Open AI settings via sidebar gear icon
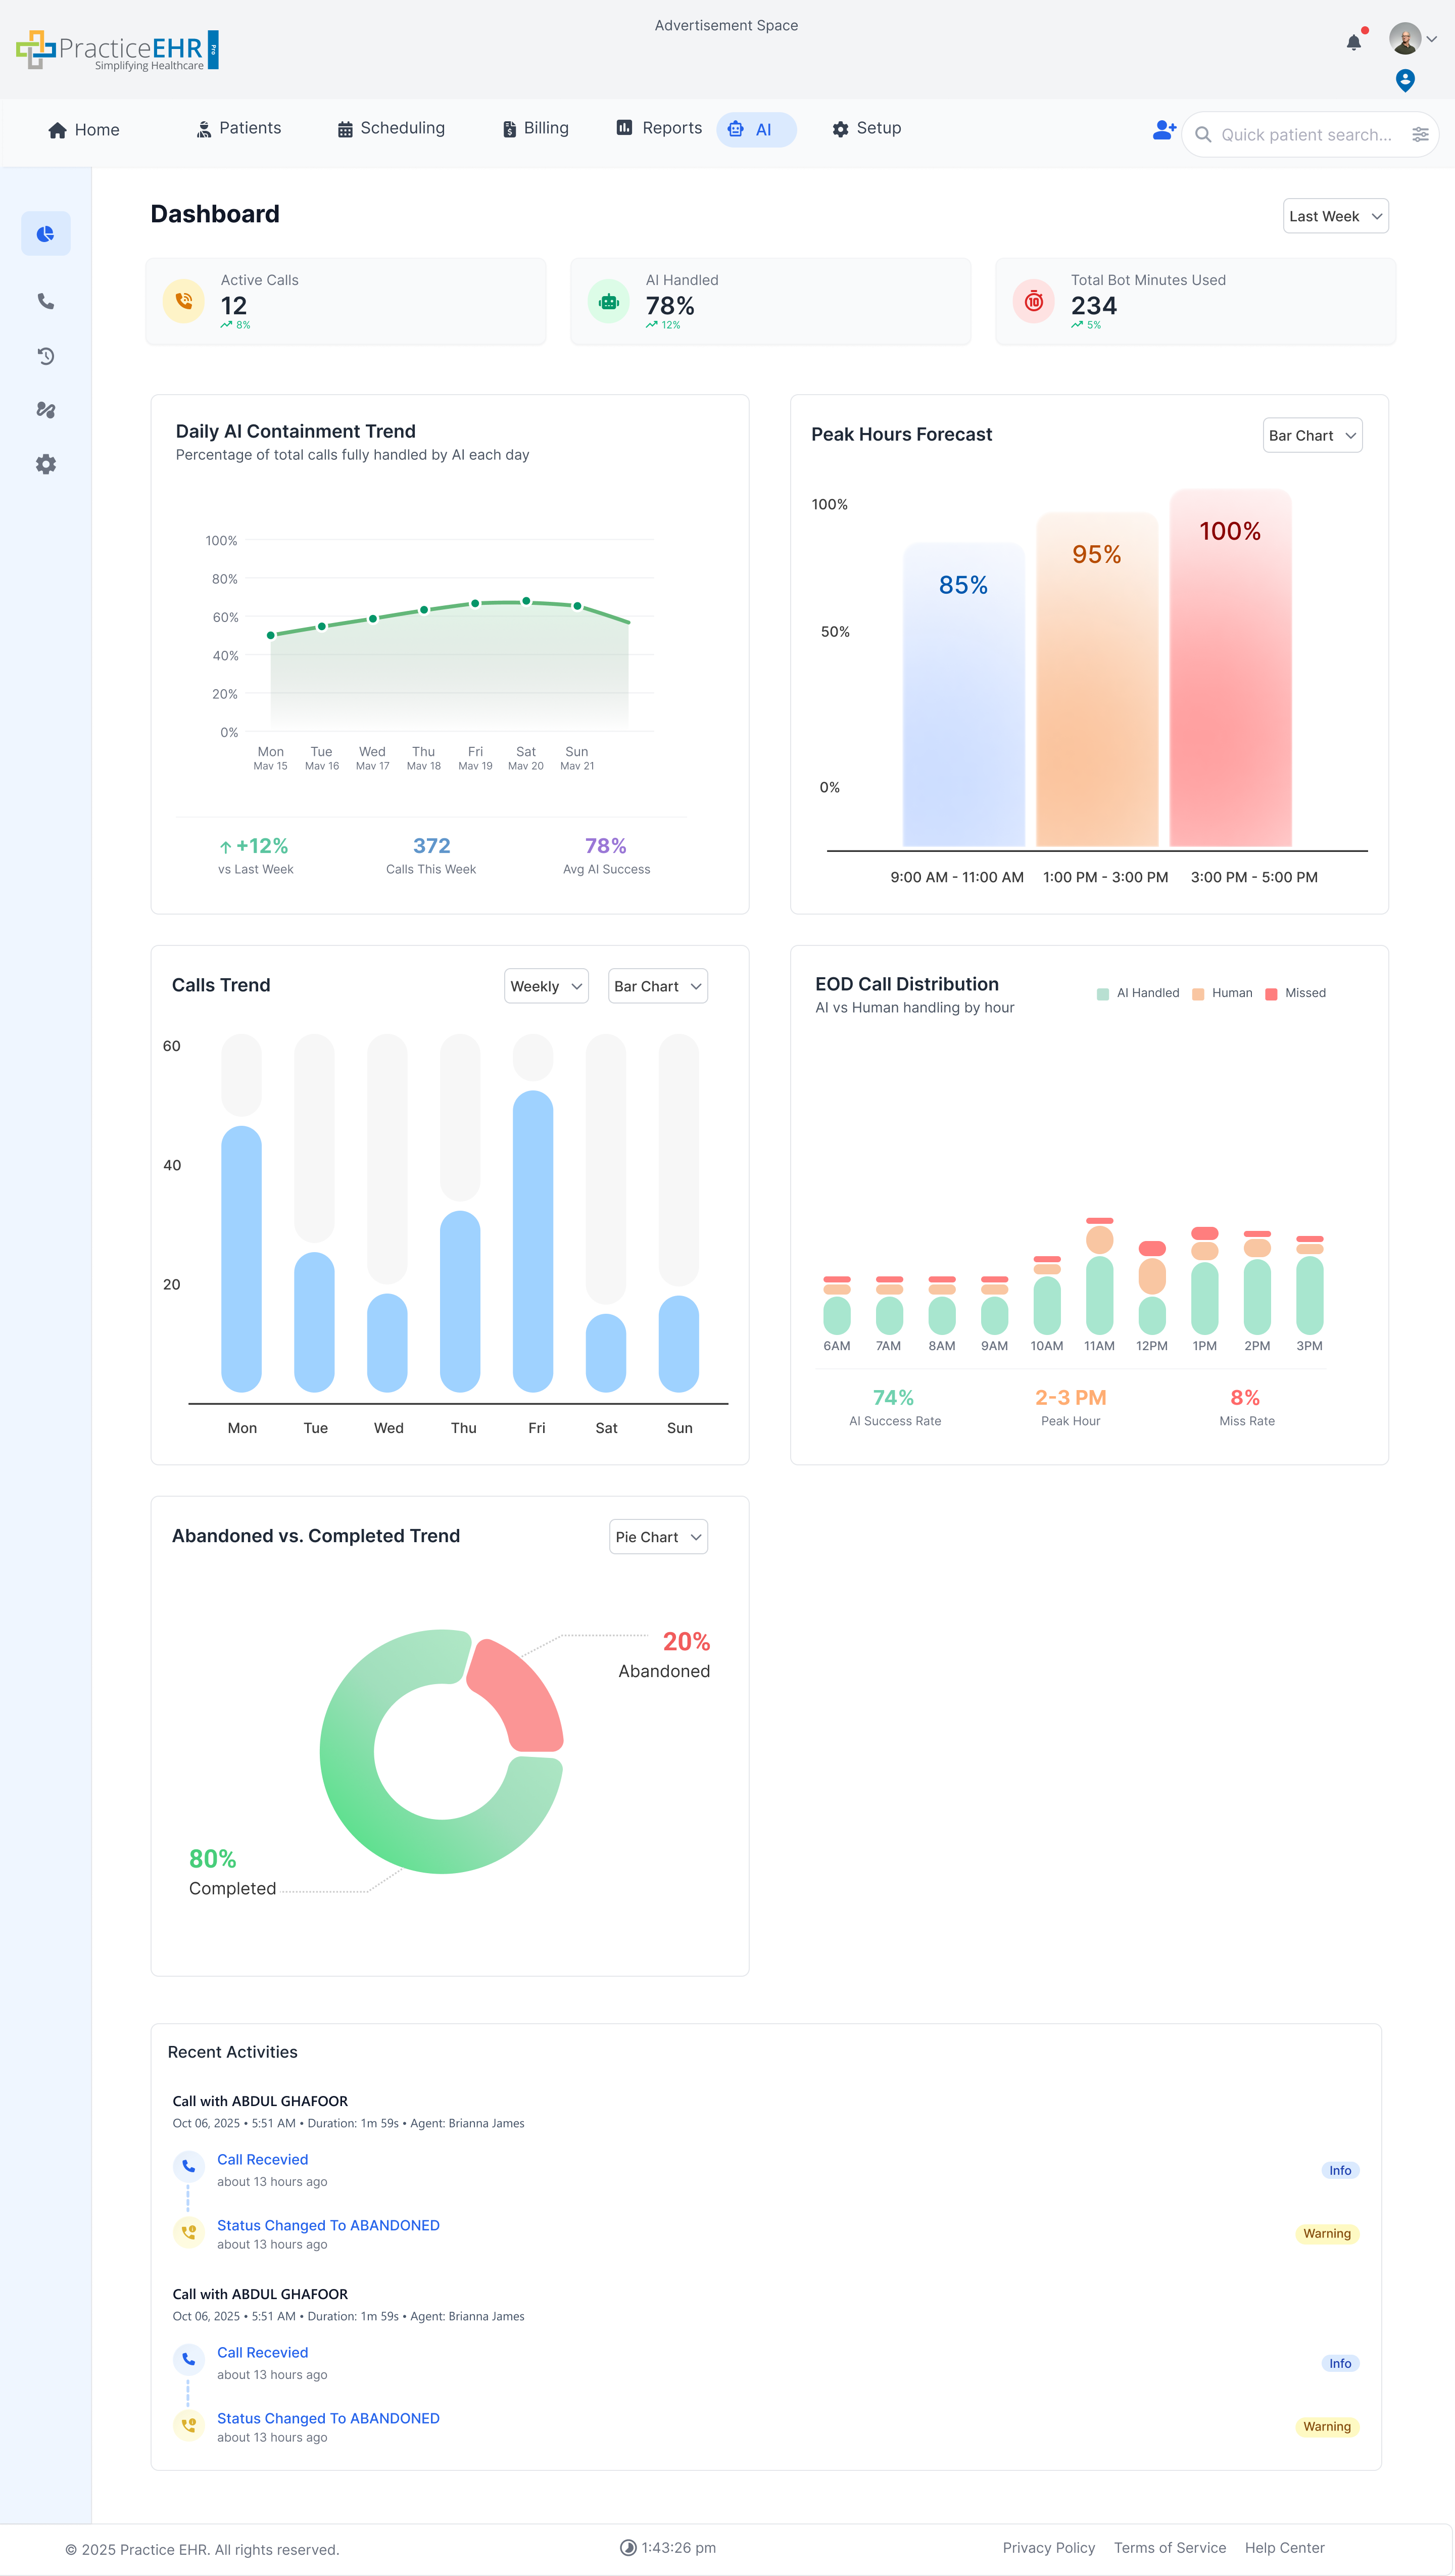 (x=46, y=464)
